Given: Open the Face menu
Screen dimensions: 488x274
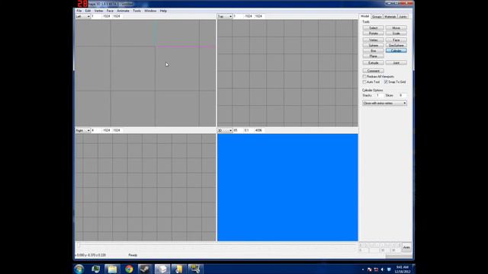Looking at the screenshot, I should click(110, 11).
